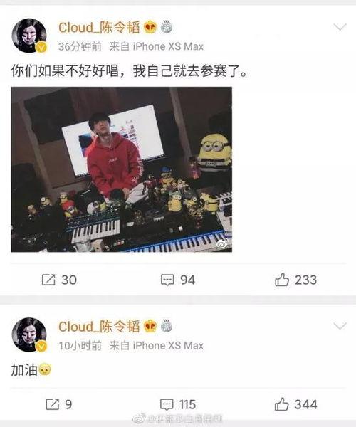Click the repost icon on the first post

click(48, 280)
